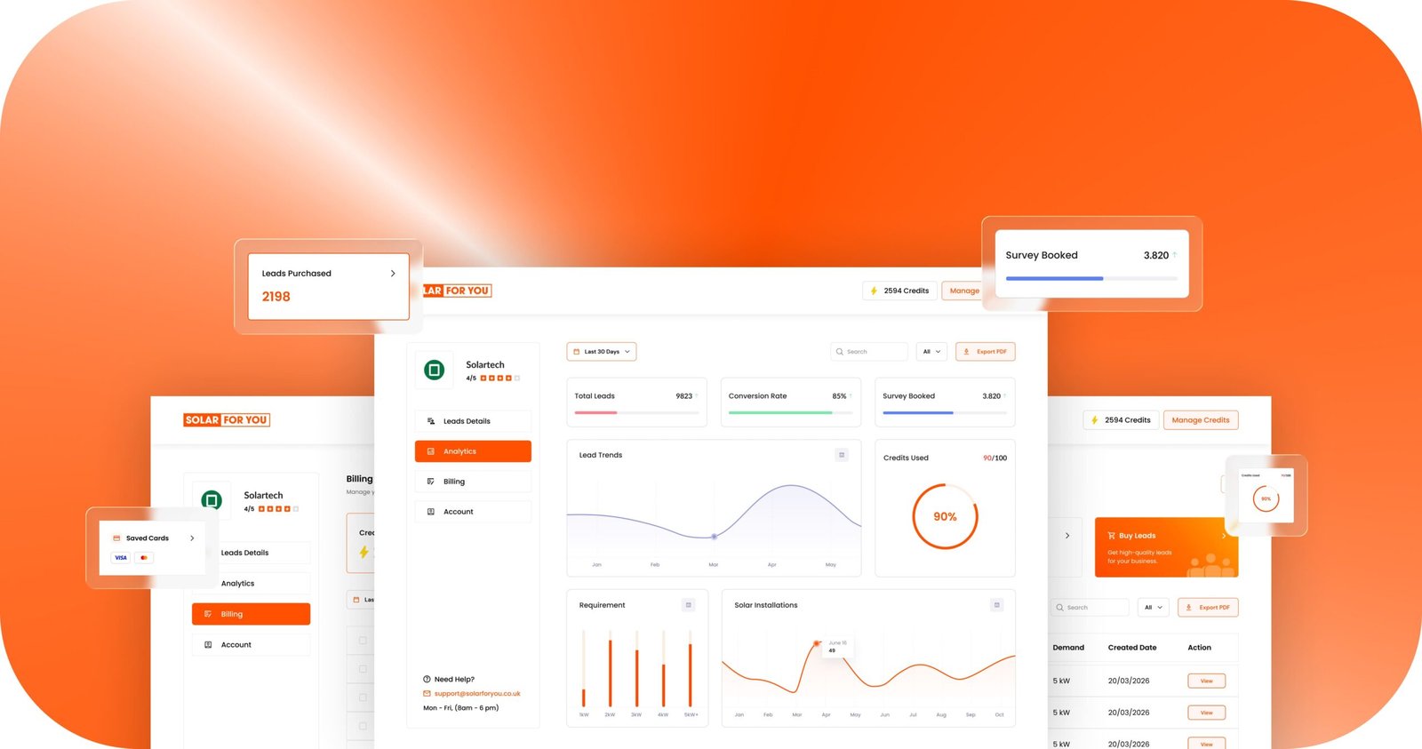This screenshot has height=749, width=1422.
Task: Click the Need Help question mark icon
Action: pos(427,679)
